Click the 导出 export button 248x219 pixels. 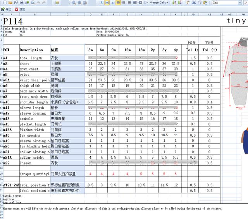[6, 9]
